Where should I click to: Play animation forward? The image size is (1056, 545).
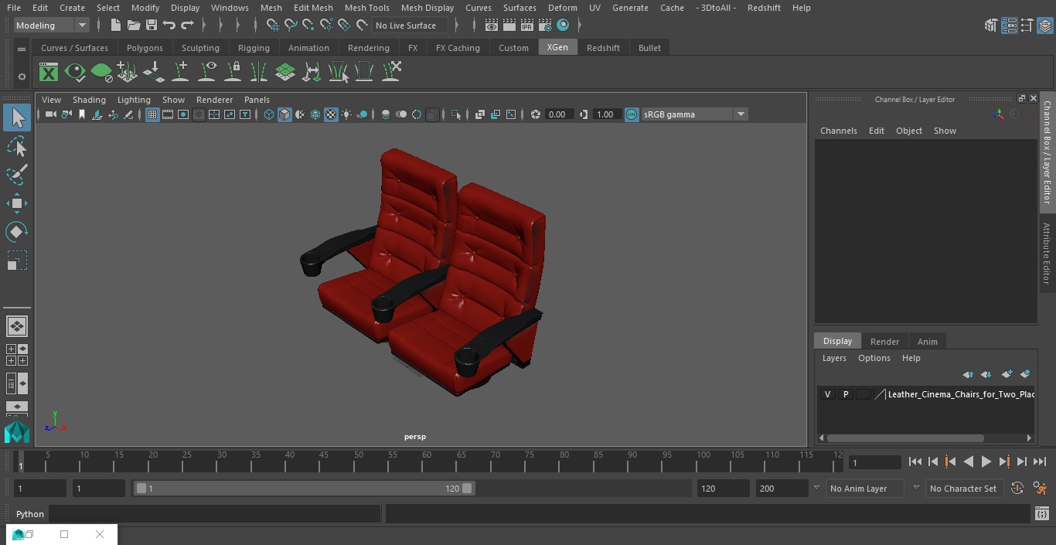(986, 462)
